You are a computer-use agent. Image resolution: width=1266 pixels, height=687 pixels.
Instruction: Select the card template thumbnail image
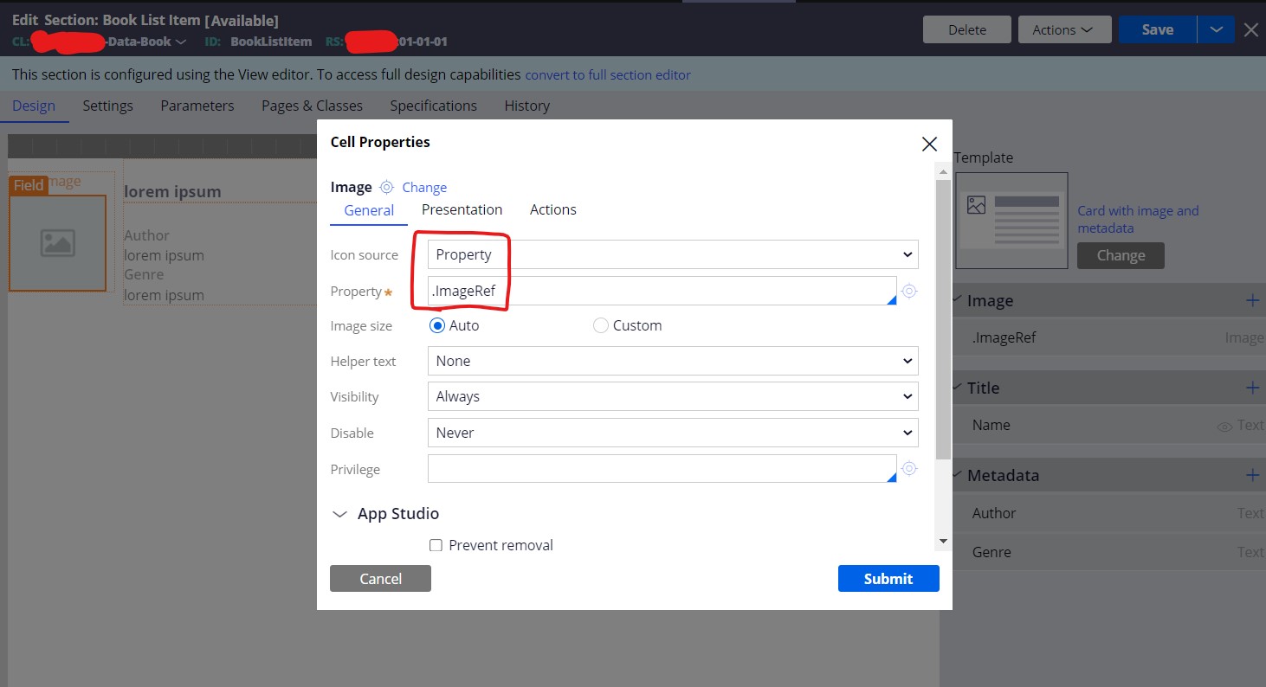[1011, 221]
